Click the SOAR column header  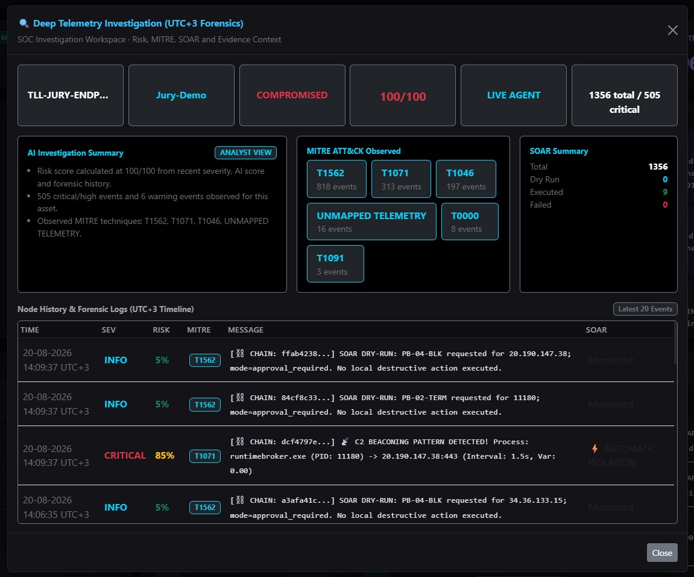coord(596,330)
